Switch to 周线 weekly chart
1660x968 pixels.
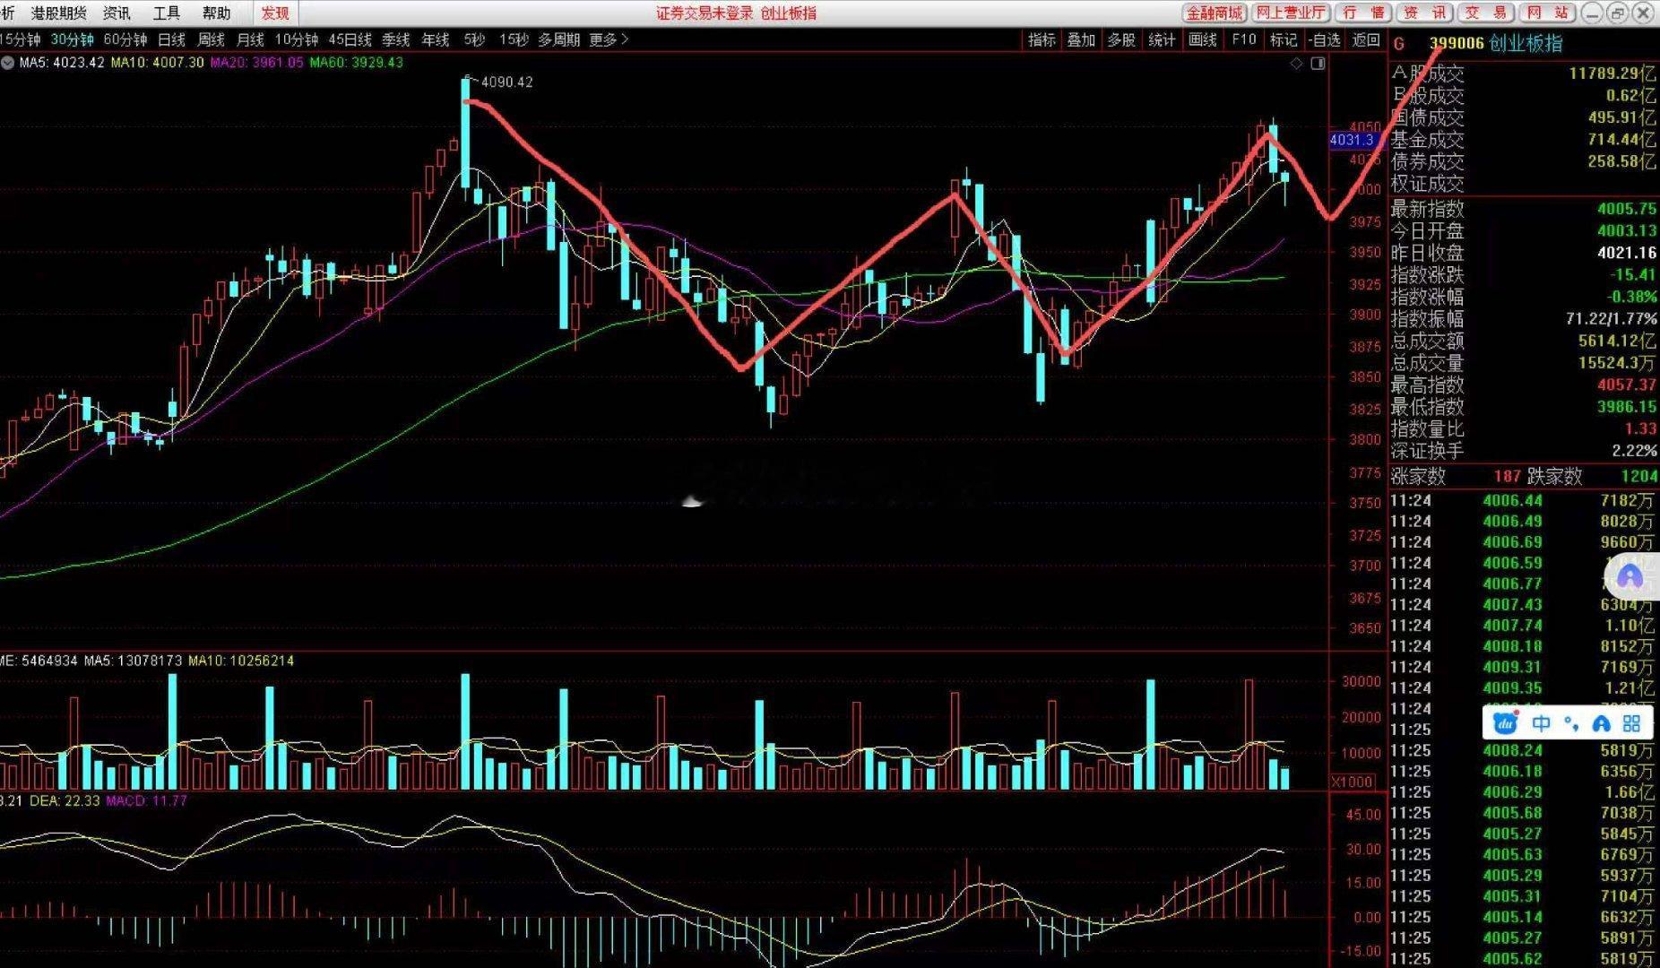tap(211, 40)
